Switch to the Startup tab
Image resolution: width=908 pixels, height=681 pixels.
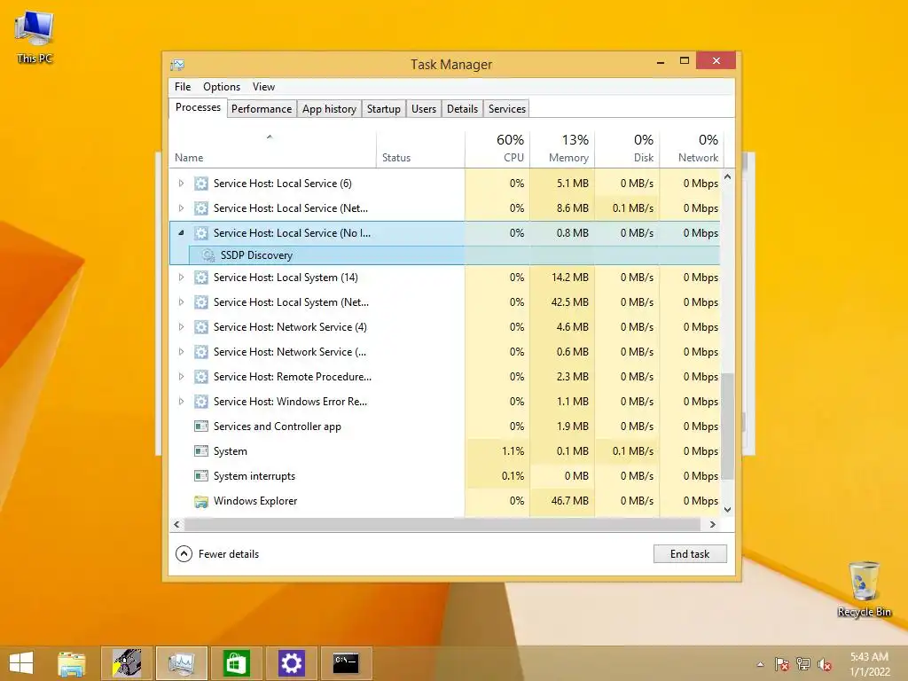383,109
